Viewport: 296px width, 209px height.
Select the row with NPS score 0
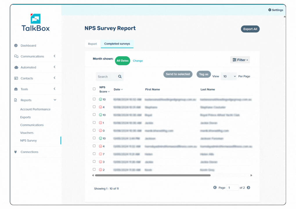(x=94, y=130)
